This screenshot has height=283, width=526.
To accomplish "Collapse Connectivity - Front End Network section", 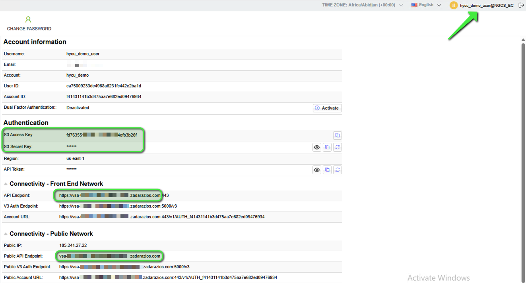I will (6, 184).
